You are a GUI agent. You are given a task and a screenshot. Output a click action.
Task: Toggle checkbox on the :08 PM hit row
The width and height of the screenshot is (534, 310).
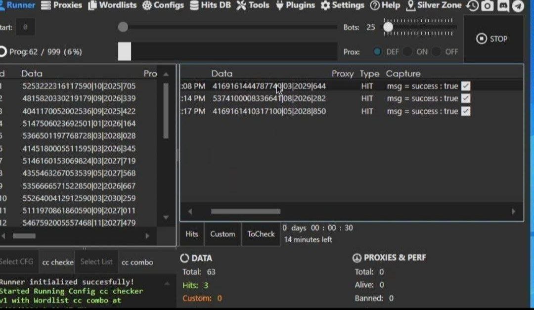coord(466,86)
